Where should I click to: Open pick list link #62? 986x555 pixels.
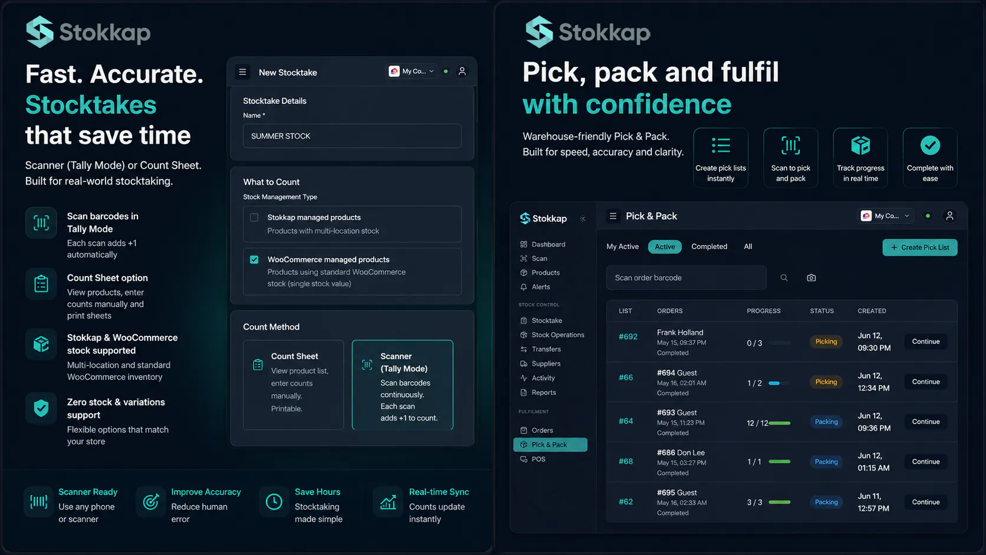click(626, 502)
